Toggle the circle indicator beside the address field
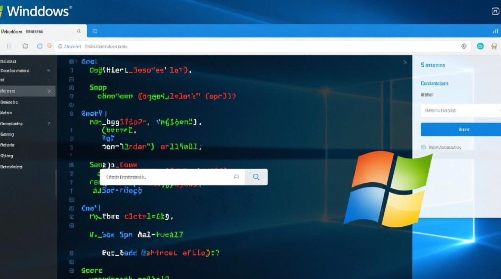This screenshot has width=501, height=279. 60,46
